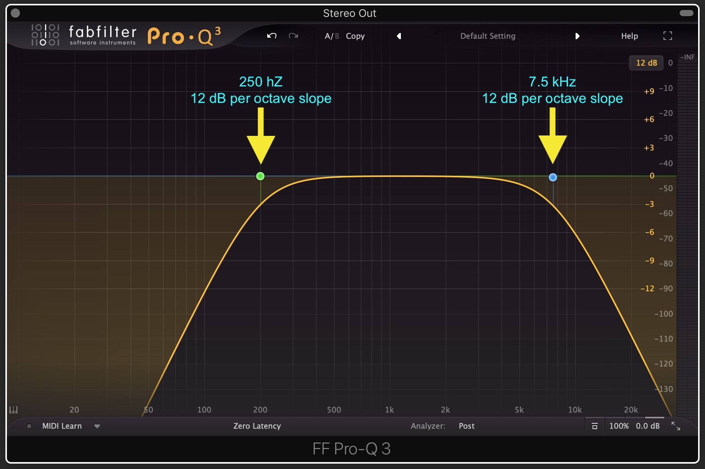Click the 0.0 dB output gain control

coord(647,426)
